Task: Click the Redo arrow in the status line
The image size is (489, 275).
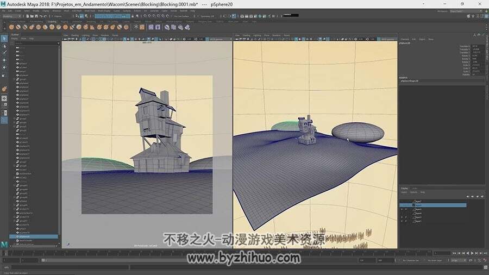Action: point(45,16)
